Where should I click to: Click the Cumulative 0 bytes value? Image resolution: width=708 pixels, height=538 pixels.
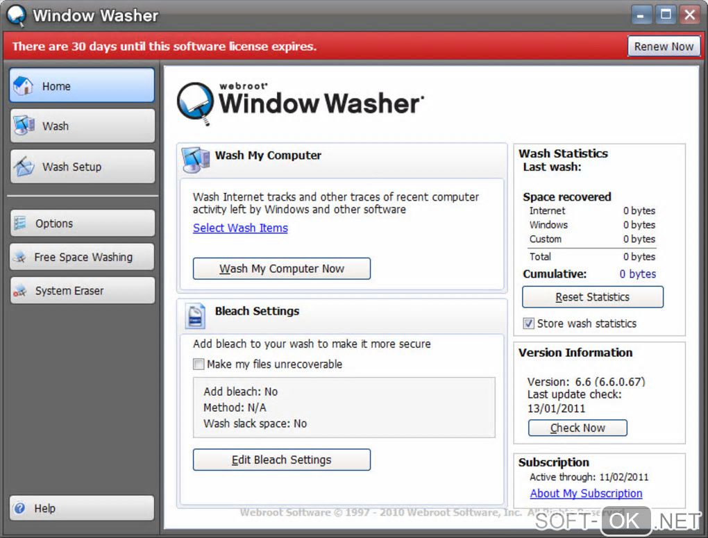[638, 274]
